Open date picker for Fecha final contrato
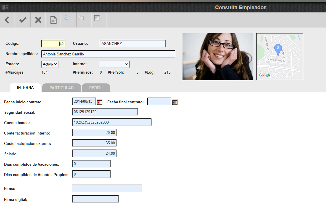 [x=175, y=102]
